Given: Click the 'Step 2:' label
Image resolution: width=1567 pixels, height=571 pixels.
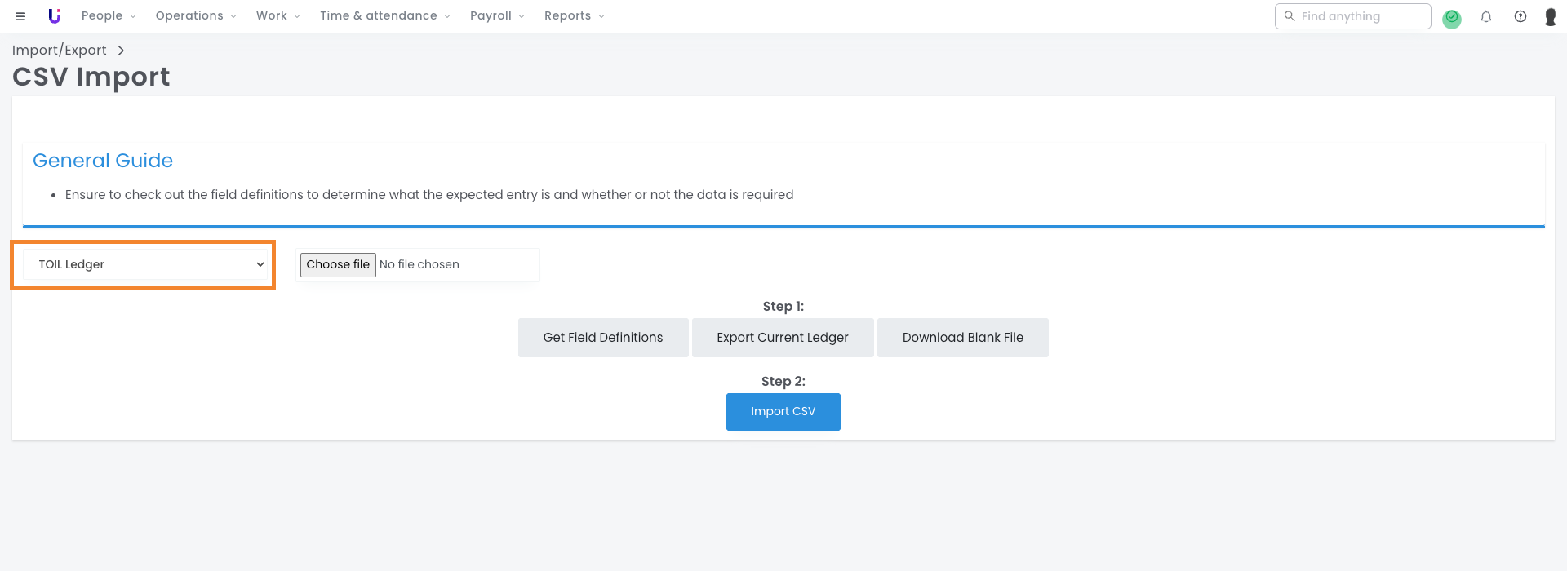Looking at the screenshot, I should 783,382.
